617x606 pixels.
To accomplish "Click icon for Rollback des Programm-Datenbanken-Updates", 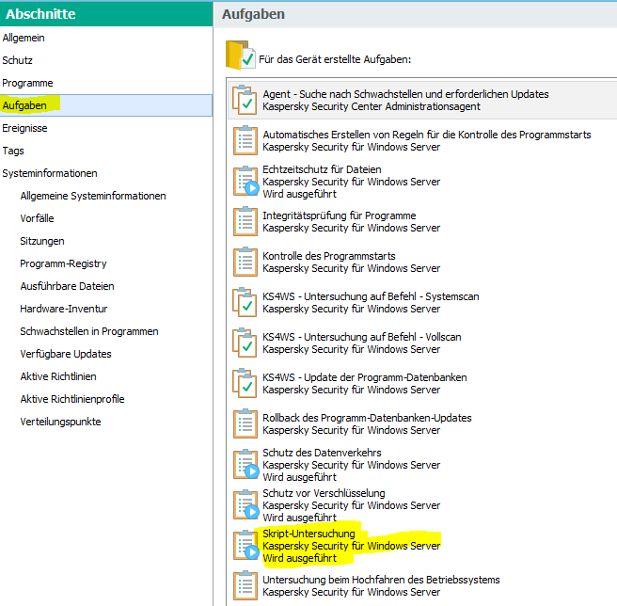I will [x=245, y=423].
